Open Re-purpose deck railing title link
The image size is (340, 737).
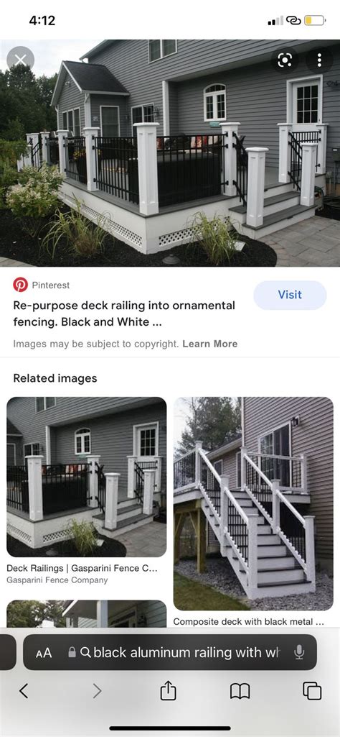click(x=124, y=313)
